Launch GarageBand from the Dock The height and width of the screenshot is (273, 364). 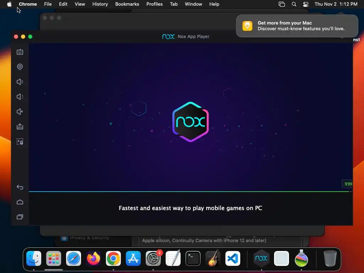[213, 258]
